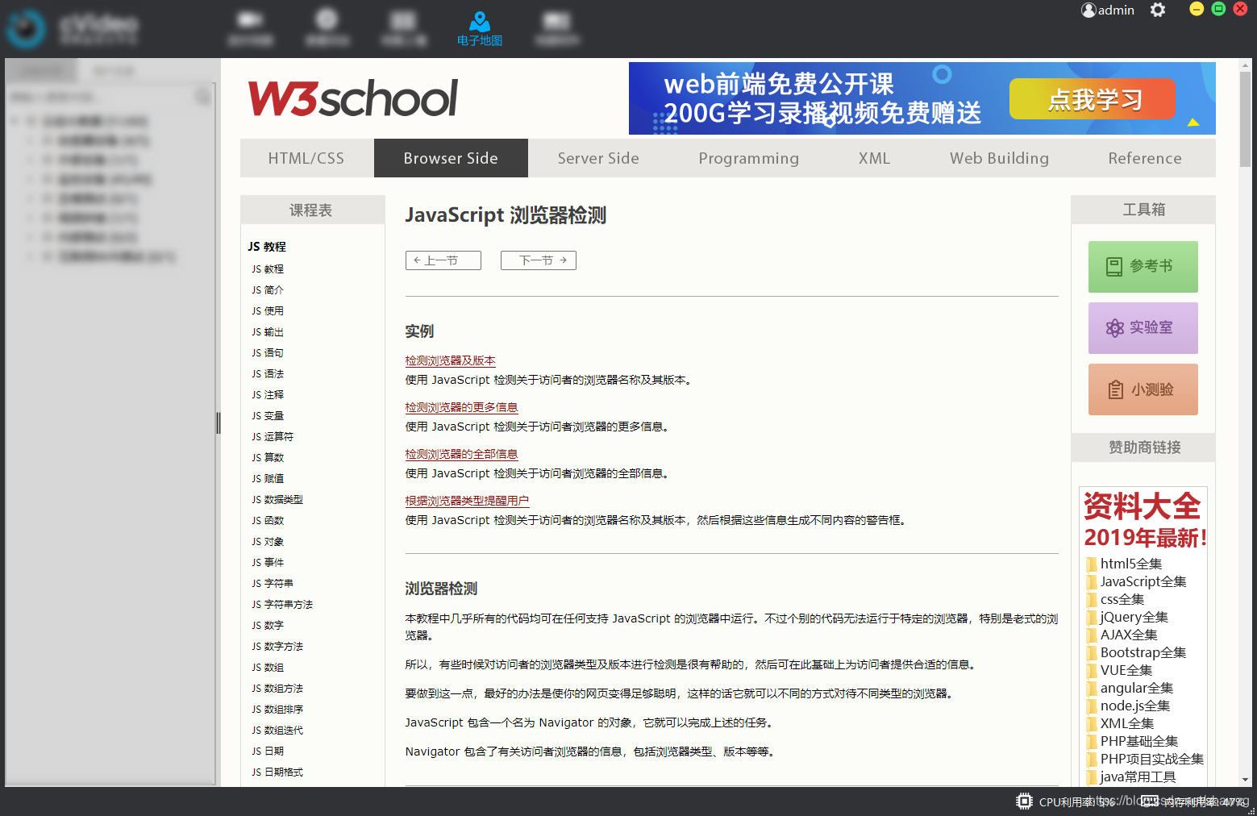The height and width of the screenshot is (816, 1257).
Task: Open the java常用工具 sponsor item
Action: click(x=1138, y=776)
